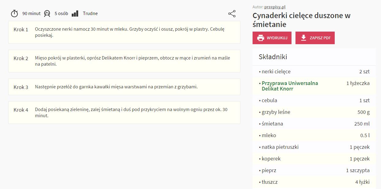
Task: Click the recipe title Cynaderki cielęce
Action: pyautogui.click(x=301, y=20)
